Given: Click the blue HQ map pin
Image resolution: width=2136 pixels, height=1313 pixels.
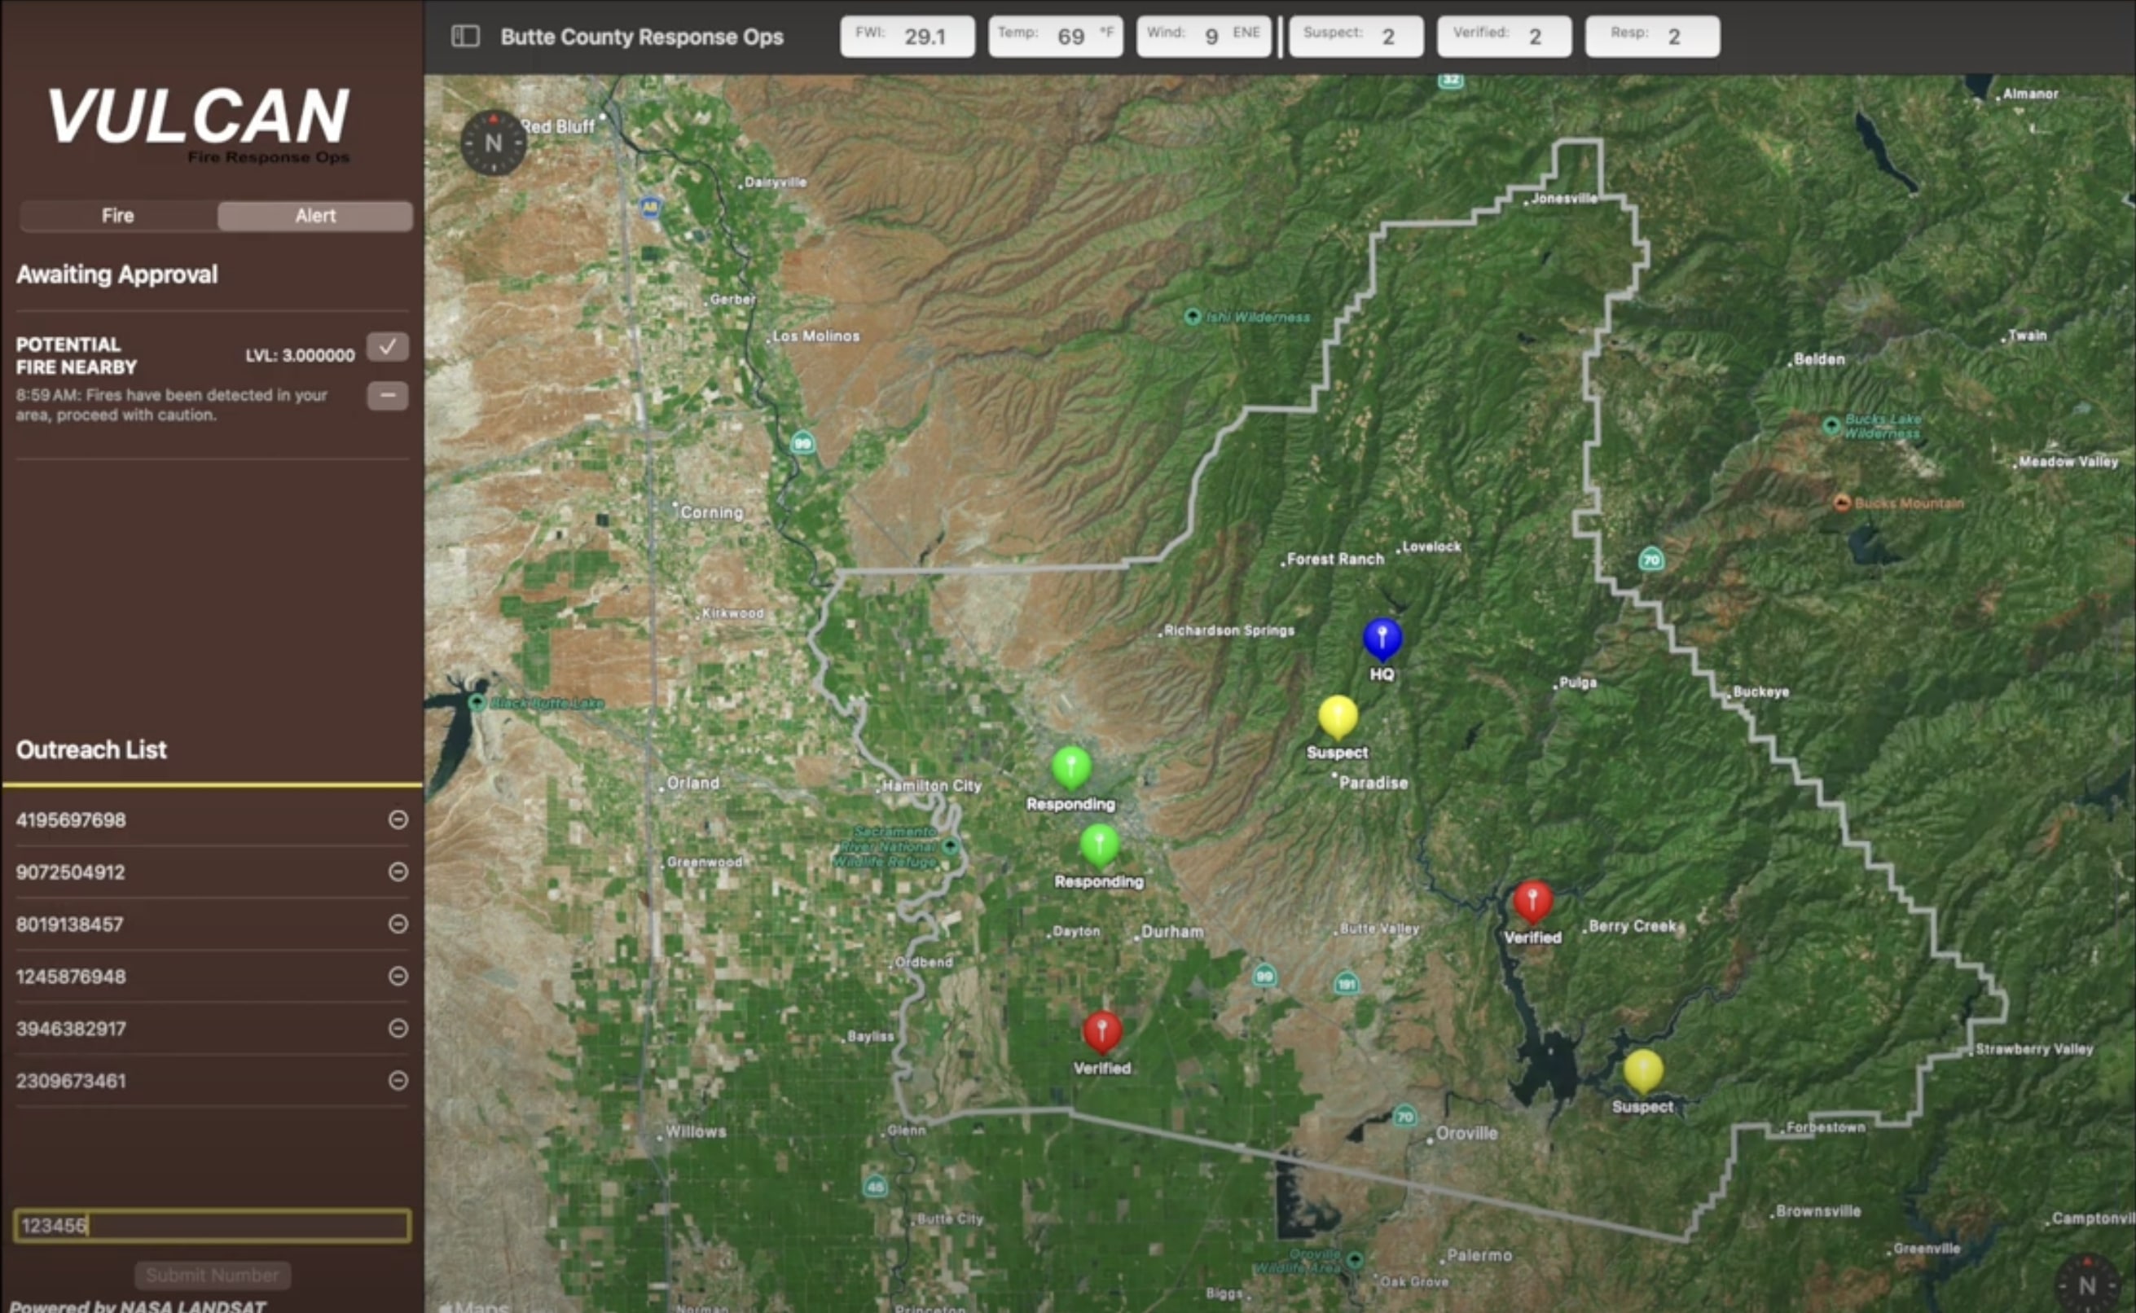Looking at the screenshot, I should point(1382,639).
